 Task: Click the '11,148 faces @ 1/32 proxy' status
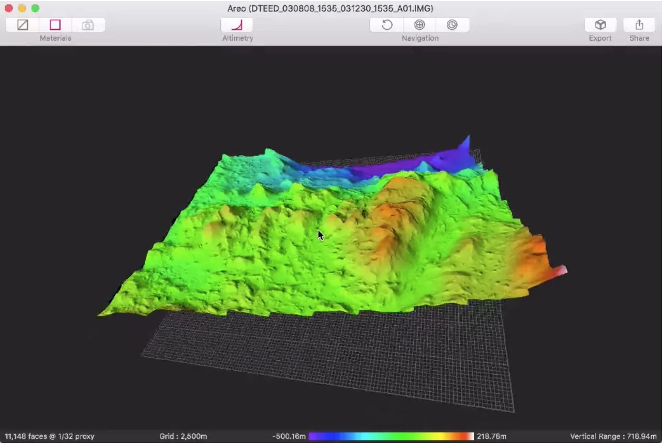50,437
